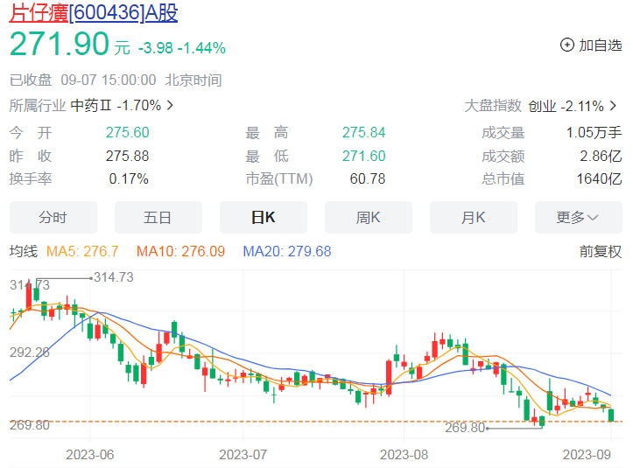Switch to the 分时 chart tab
Viewport: 633px width, 468px height.
53,217
